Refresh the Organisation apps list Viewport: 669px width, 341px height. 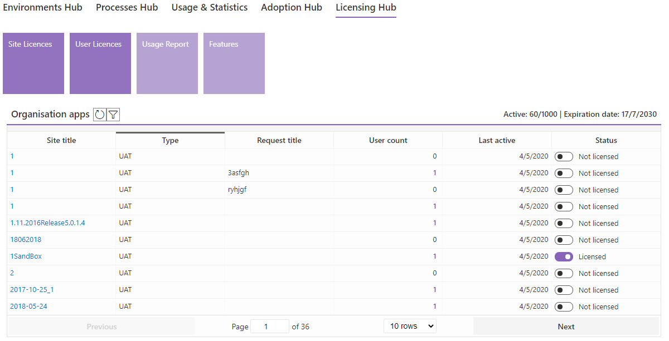click(99, 115)
